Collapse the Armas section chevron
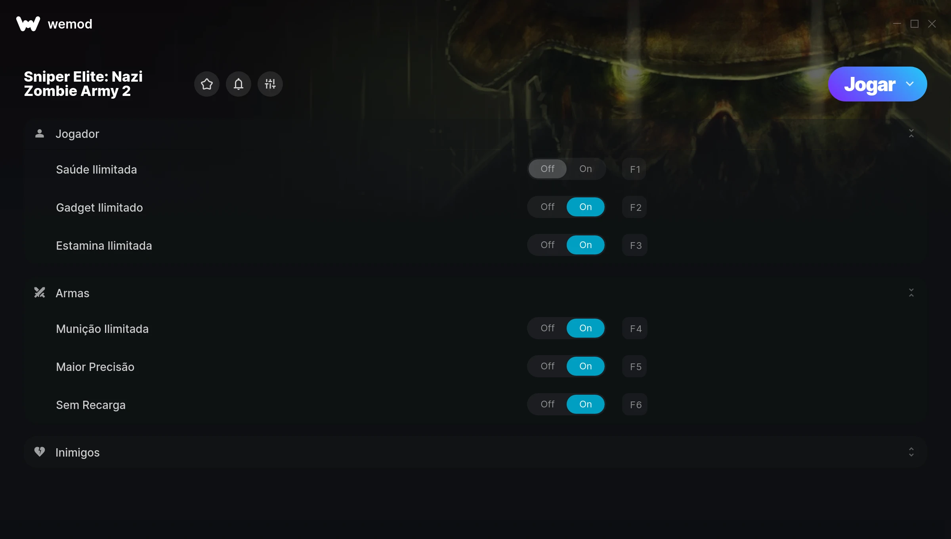The height and width of the screenshot is (539, 951). click(911, 293)
